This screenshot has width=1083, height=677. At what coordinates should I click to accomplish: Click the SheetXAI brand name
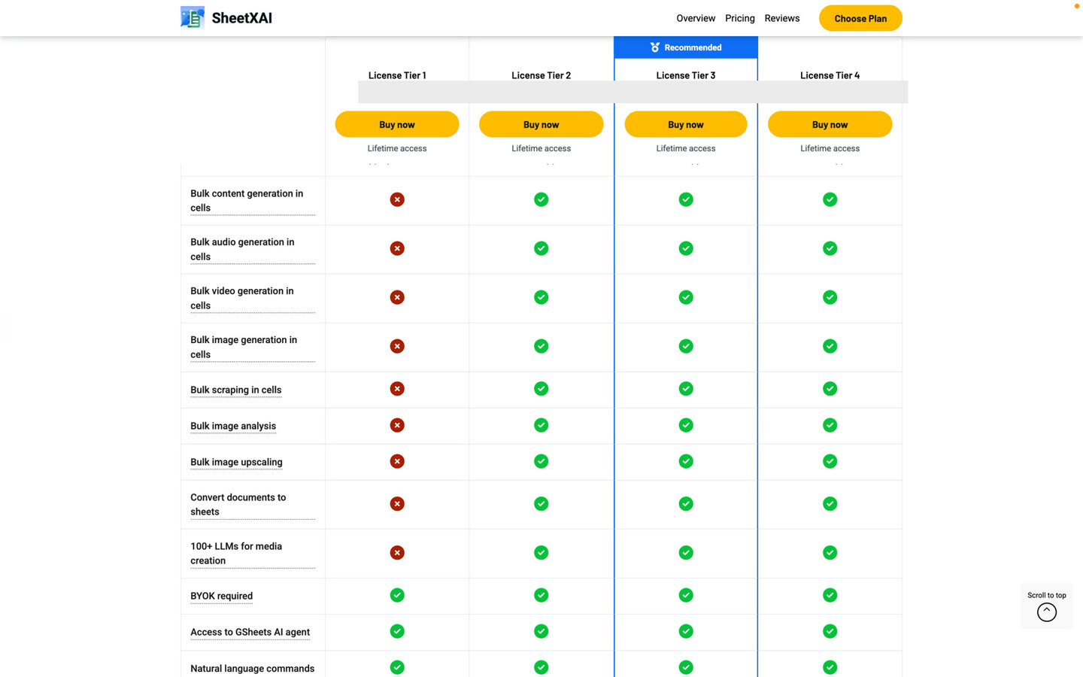coord(242,18)
